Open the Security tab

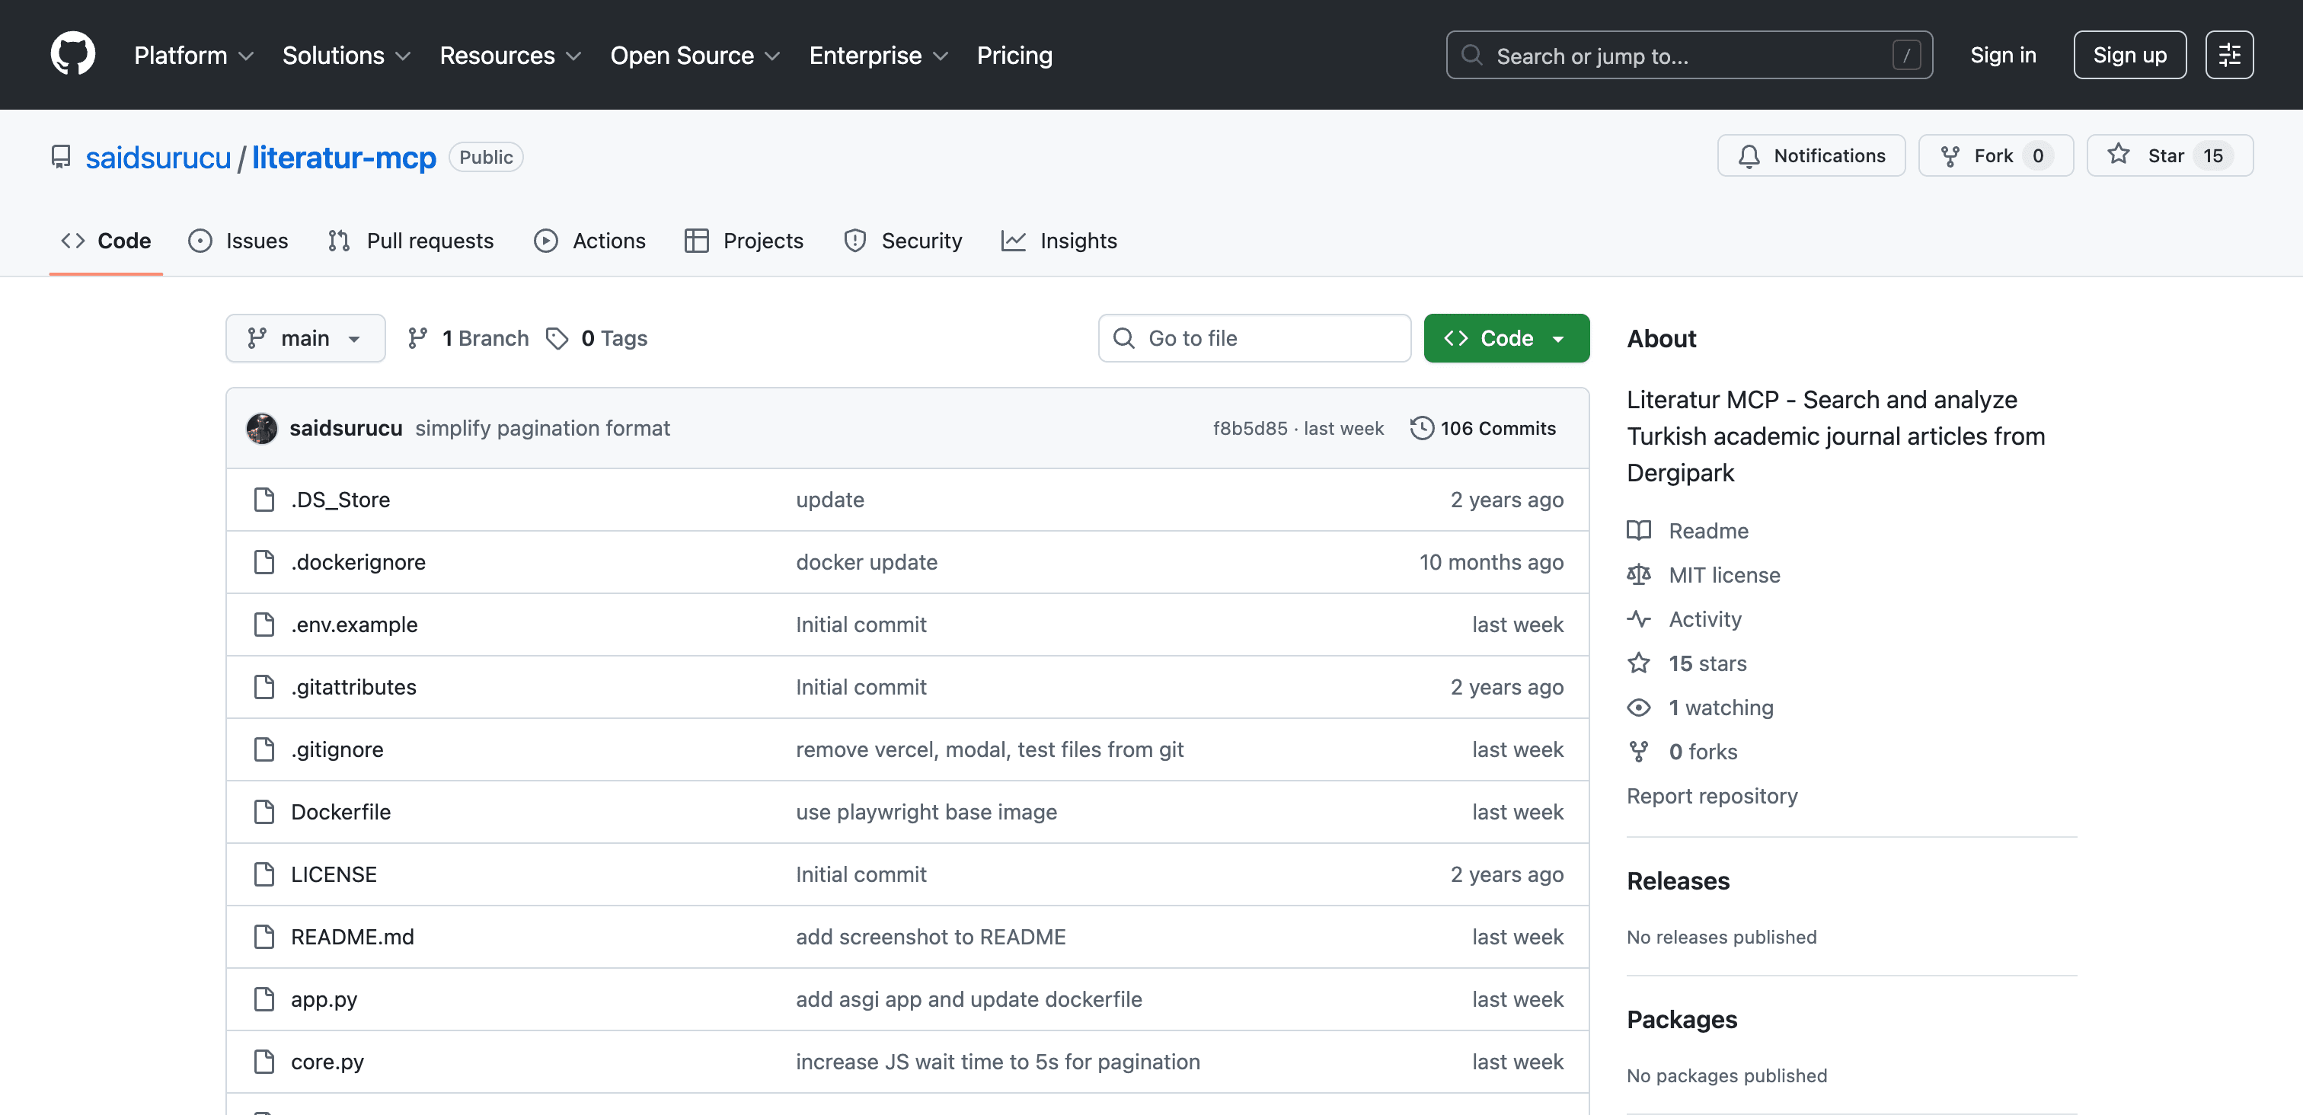903,241
